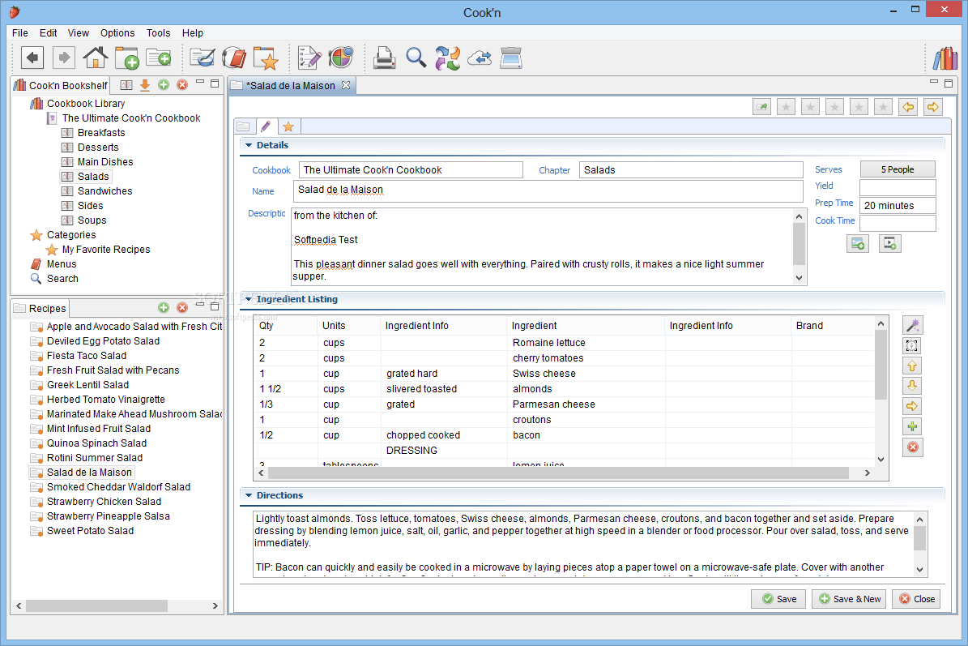968x646 pixels.
Task: Open the Help menu
Action: [x=193, y=32]
